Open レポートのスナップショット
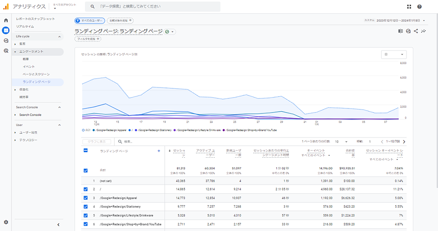 click(35, 19)
